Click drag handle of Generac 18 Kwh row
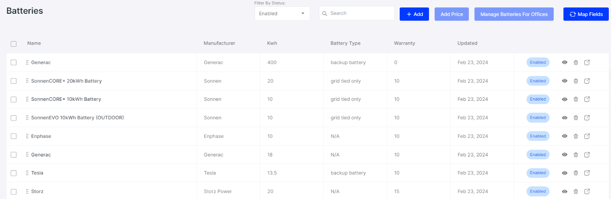 click(x=27, y=154)
